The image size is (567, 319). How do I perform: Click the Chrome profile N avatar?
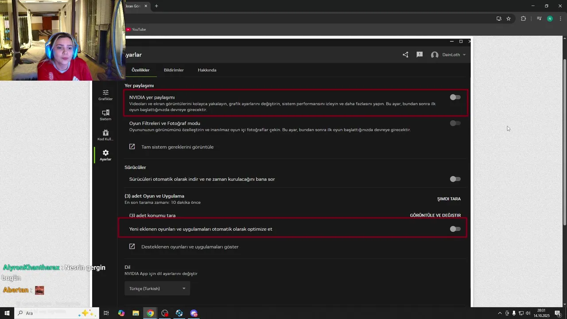550,19
